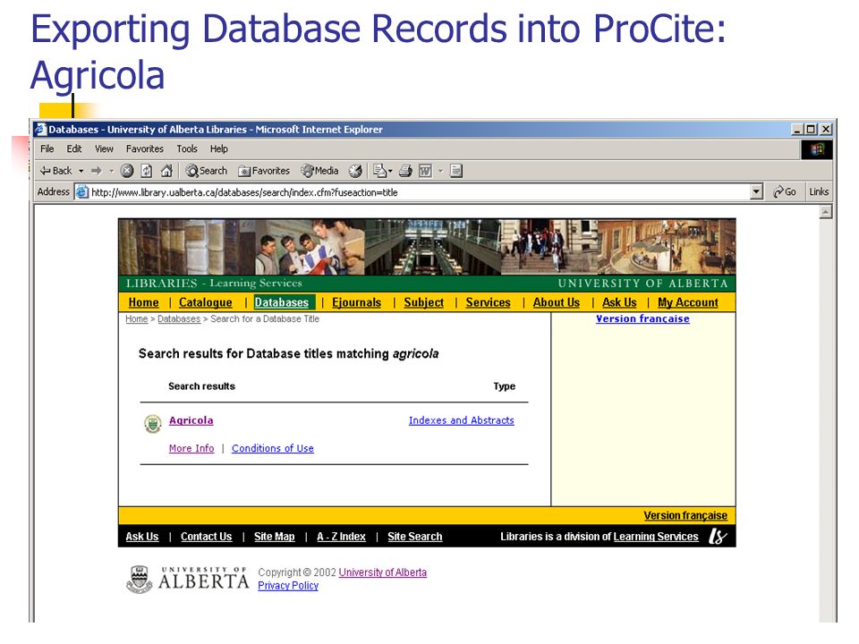859x644 pixels.
Task: Click the Links toolbar label
Action: click(819, 192)
